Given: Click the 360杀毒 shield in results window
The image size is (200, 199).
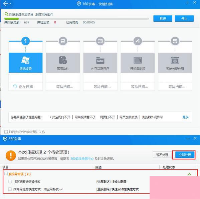Looking at the screenshot, I should click(x=5, y=139).
